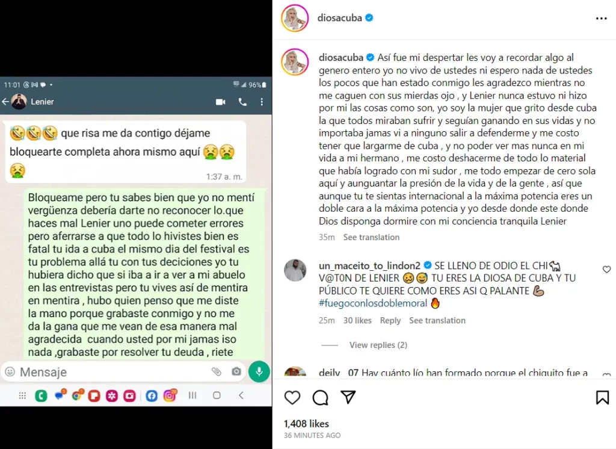616x449 pixels.
Task: Tap the voice call phone icon
Action: [243, 102]
